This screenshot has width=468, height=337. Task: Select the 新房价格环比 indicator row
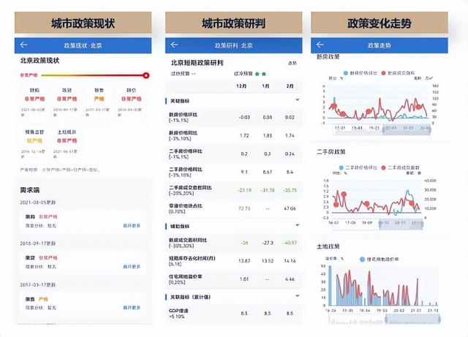pos(234,117)
